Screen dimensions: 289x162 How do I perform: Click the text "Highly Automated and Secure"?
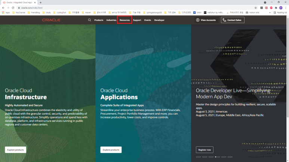(24, 105)
